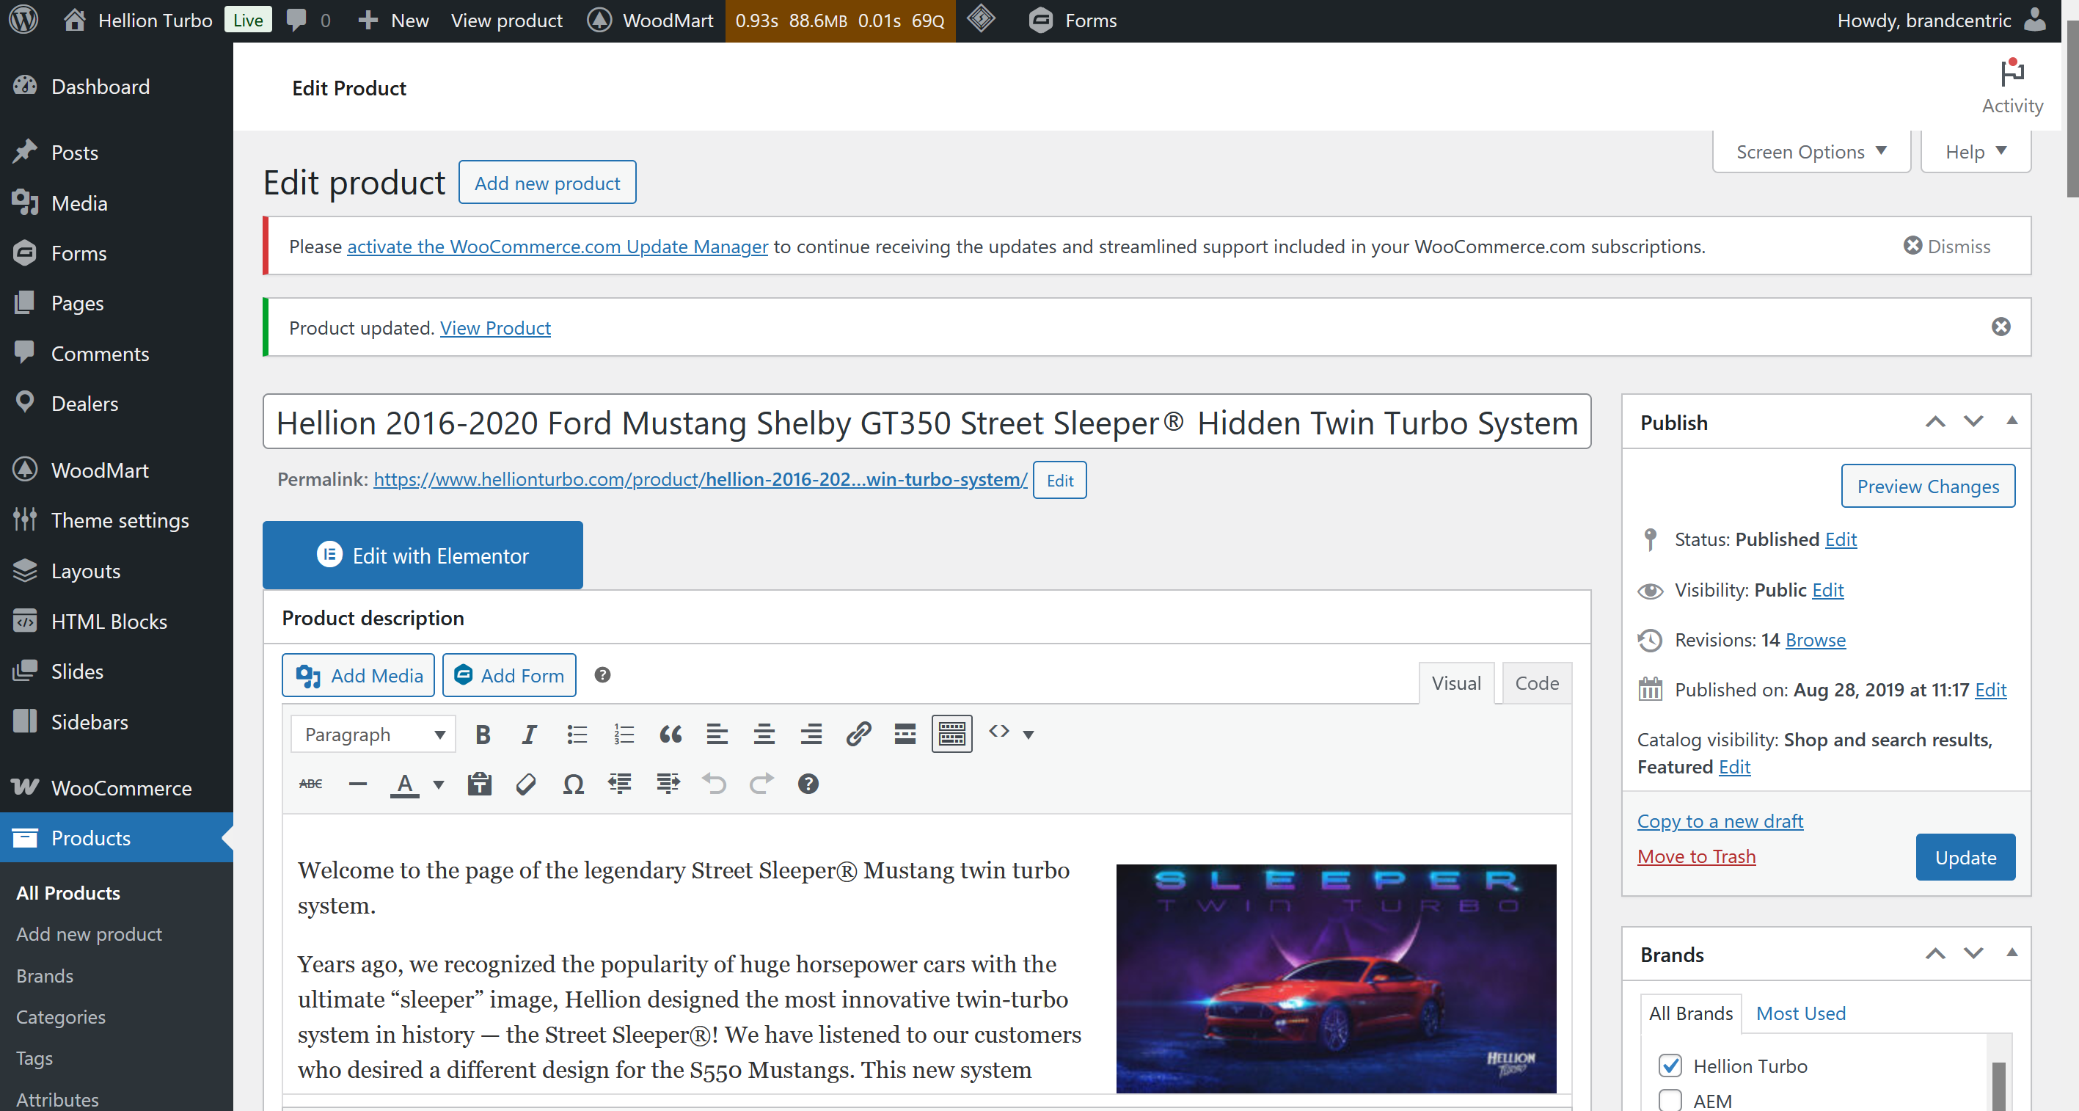Collapse the Brands panel

coord(2012,952)
